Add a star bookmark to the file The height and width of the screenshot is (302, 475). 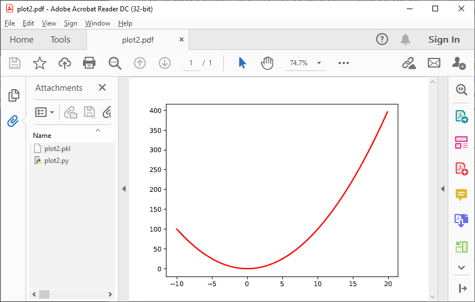point(39,63)
